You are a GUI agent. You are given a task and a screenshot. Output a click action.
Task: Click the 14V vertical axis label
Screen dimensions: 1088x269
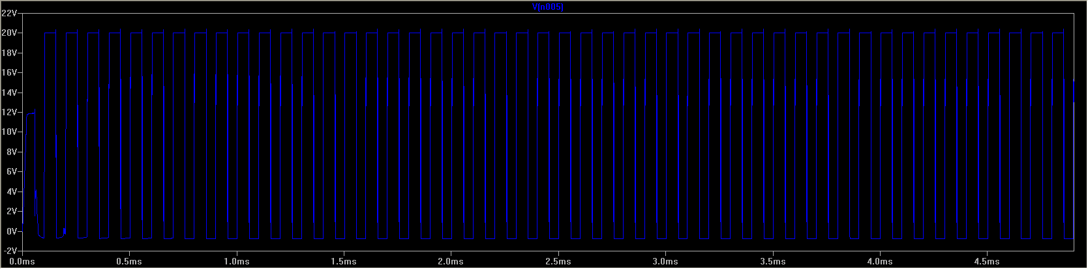pyautogui.click(x=9, y=92)
